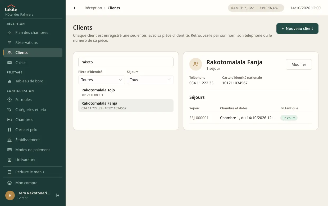328x206 pixels.
Task: Open Utilisateurs sidebar item
Action: click(x=33, y=160)
